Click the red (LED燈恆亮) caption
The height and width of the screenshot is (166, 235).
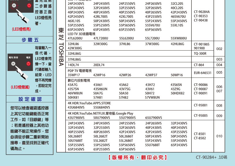tap(21, 29)
